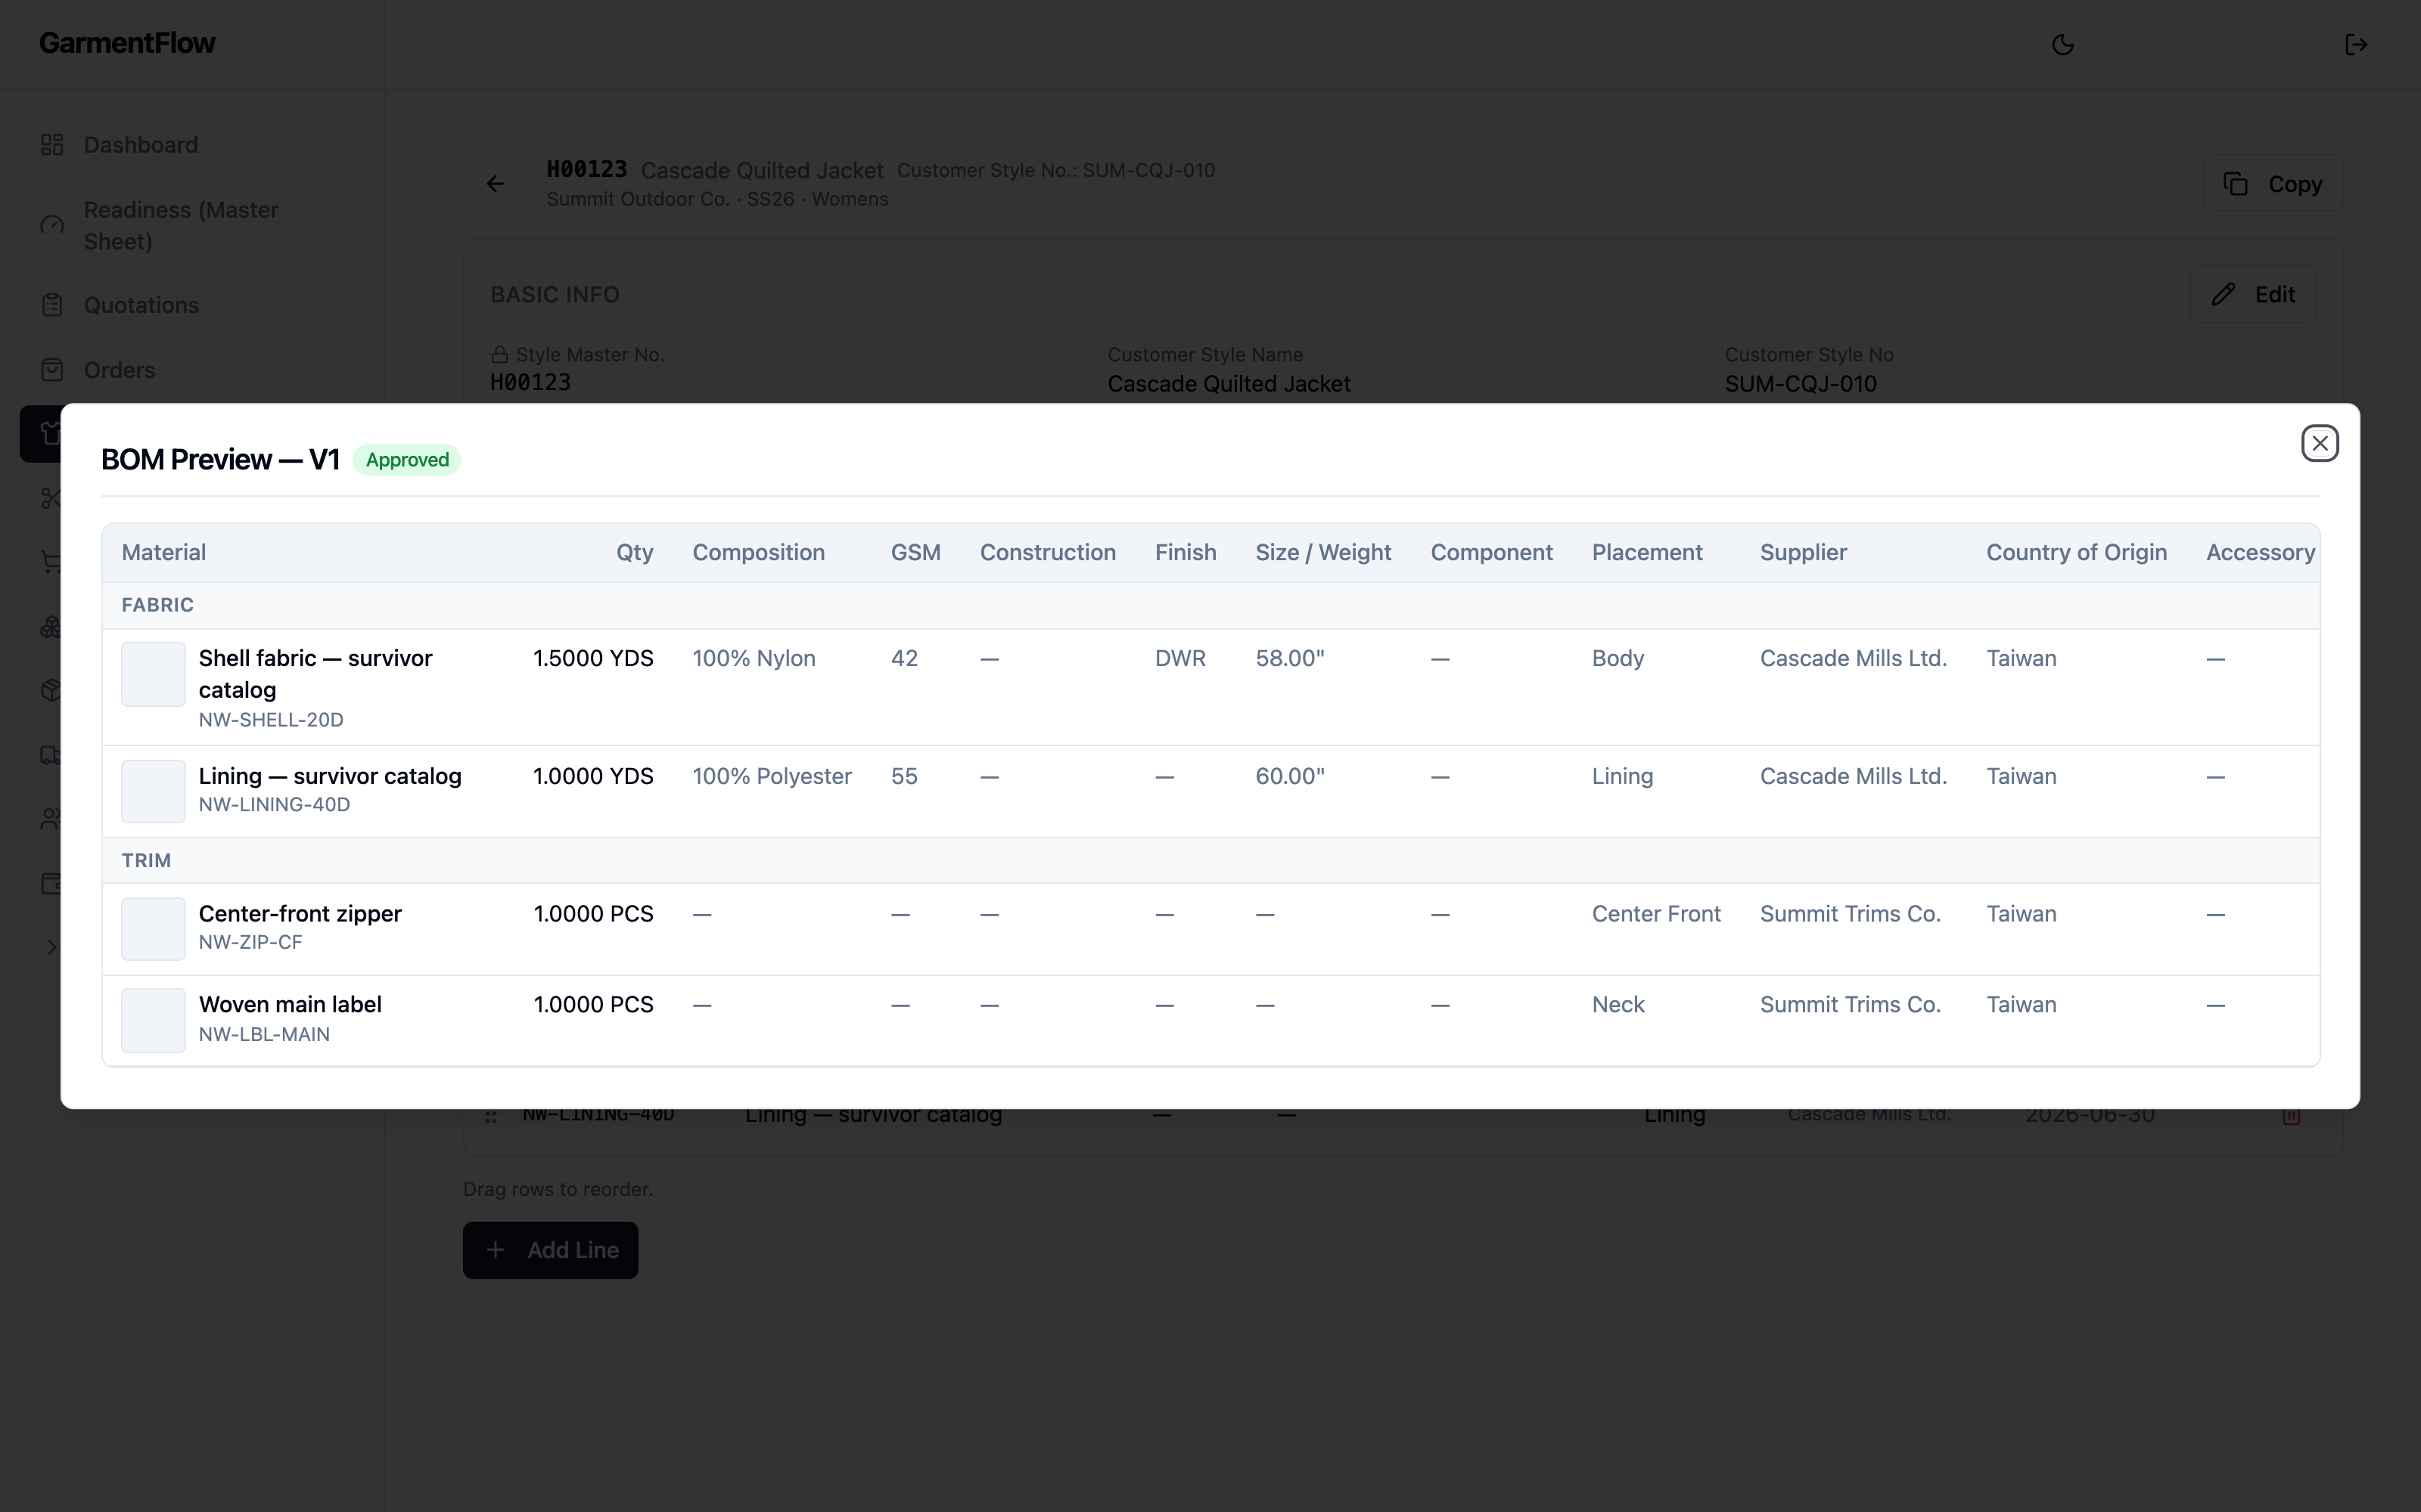This screenshot has height=1512, width=2421.
Task: Click the Component column header
Action: [1490, 553]
